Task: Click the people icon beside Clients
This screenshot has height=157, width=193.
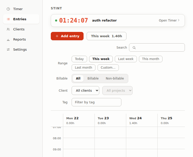Action: 8,29
